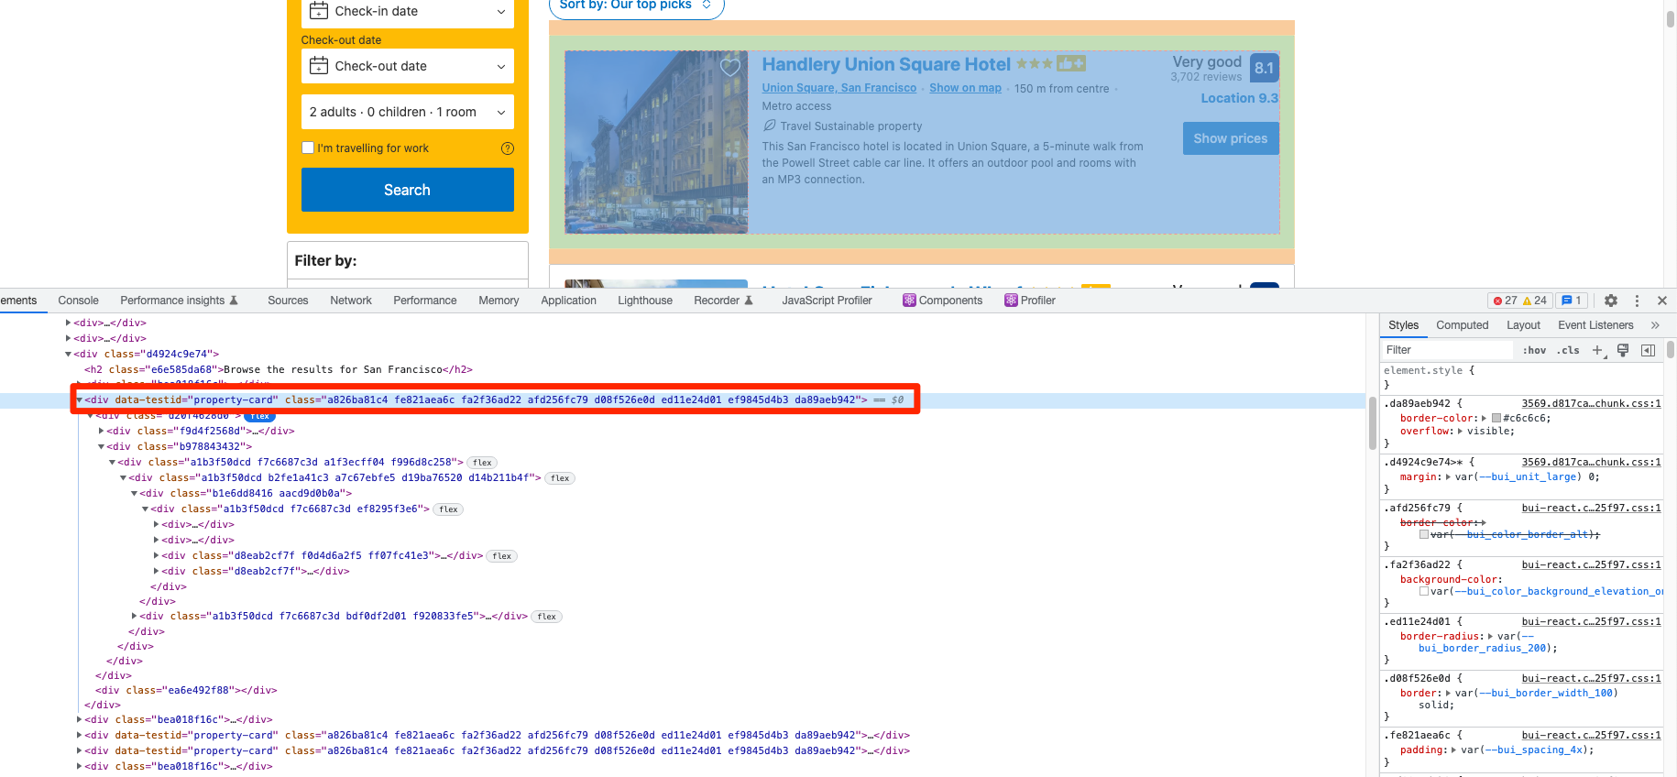This screenshot has width=1677, height=777.
Task: Open the Sort by: Our top picks dropdown
Action: pos(637,5)
